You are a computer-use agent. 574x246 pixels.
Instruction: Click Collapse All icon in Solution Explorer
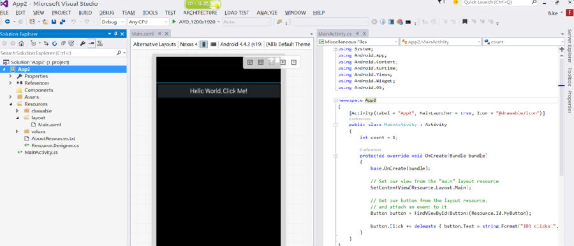(x=63, y=43)
